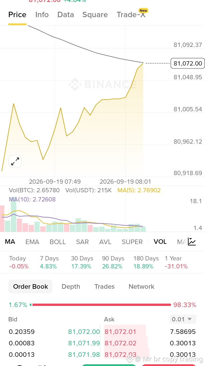
Task: Switch to the Data tab
Action: pos(66,15)
